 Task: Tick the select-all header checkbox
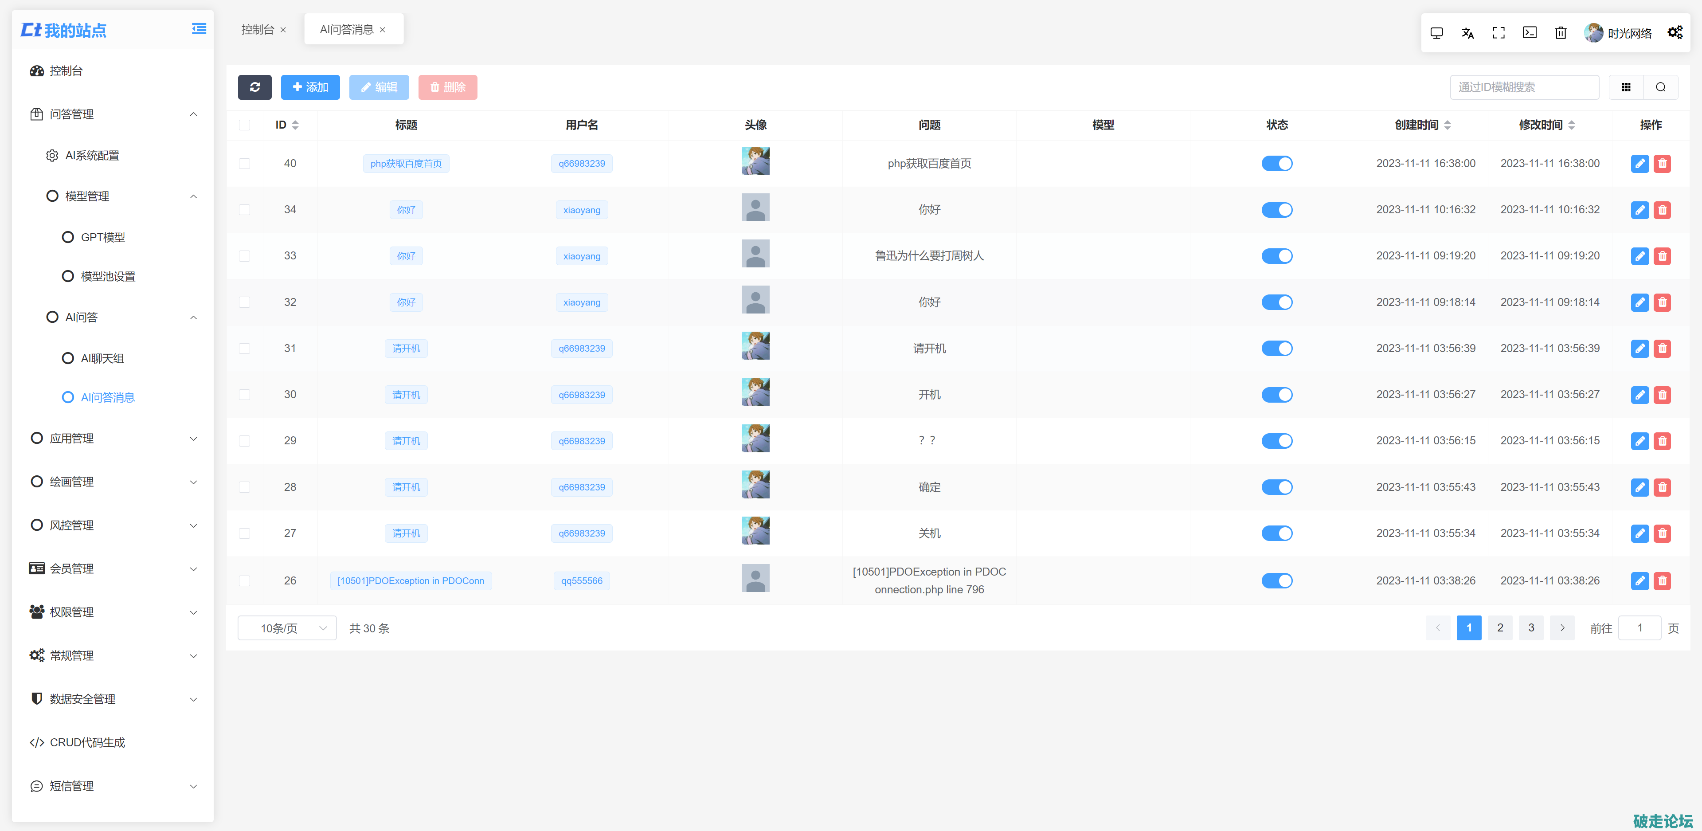(x=244, y=125)
